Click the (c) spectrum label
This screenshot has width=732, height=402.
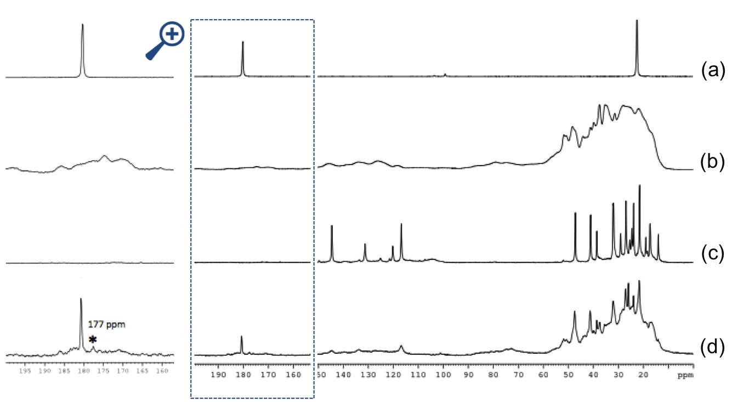(712, 253)
